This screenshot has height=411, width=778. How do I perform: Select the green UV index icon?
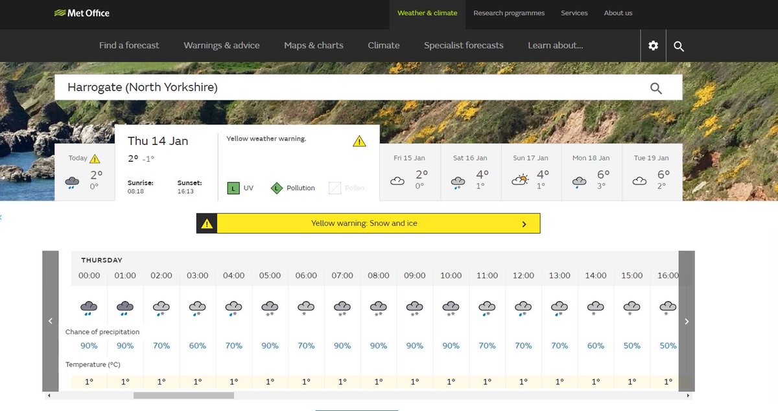[x=233, y=187]
